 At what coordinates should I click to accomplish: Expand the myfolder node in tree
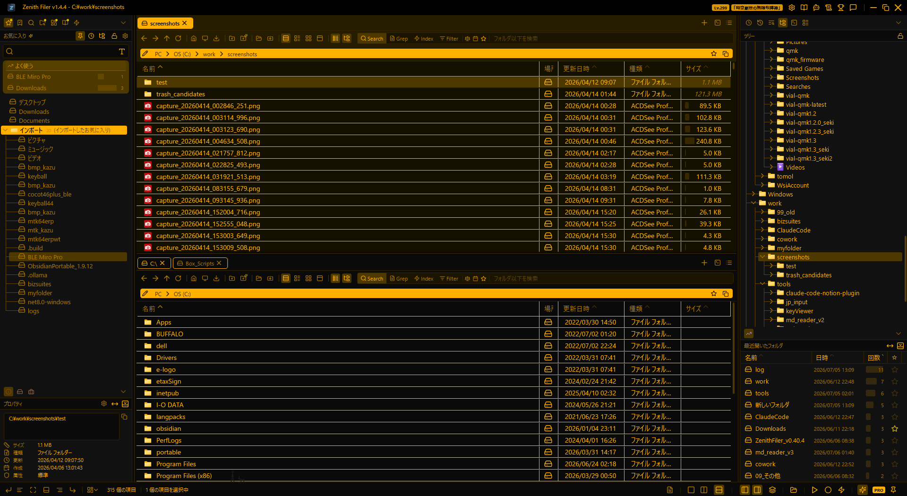(x=762, y=248)
